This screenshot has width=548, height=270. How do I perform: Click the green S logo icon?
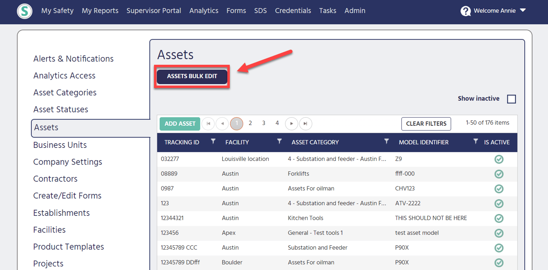25,11
